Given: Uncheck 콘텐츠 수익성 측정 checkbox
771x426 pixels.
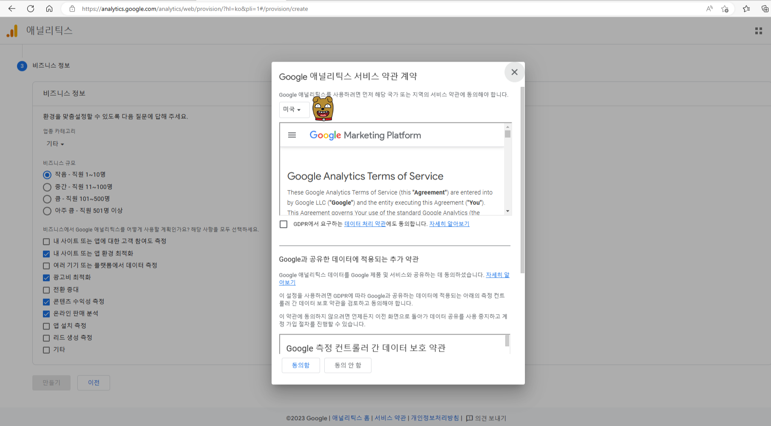Looking at the screenshot, I should (x=46, y=302).
